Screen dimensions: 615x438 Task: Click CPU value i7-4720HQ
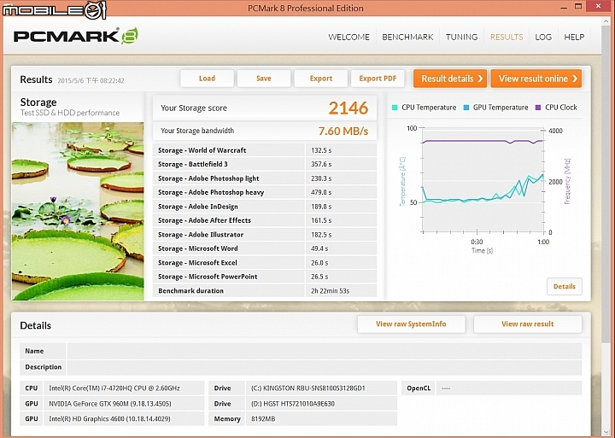click(124, 388)
